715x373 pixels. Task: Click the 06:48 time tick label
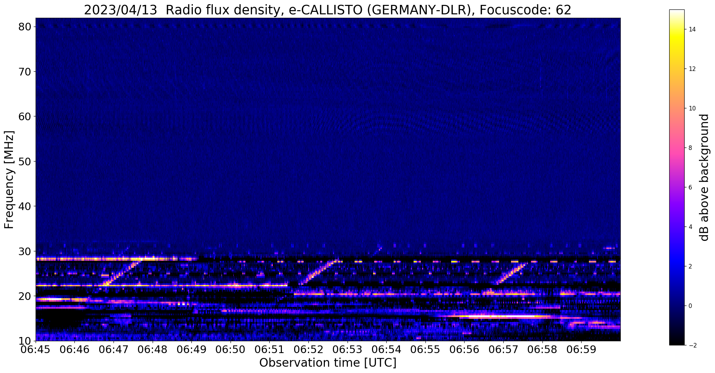pyautogui.click(x=152, y=349)
